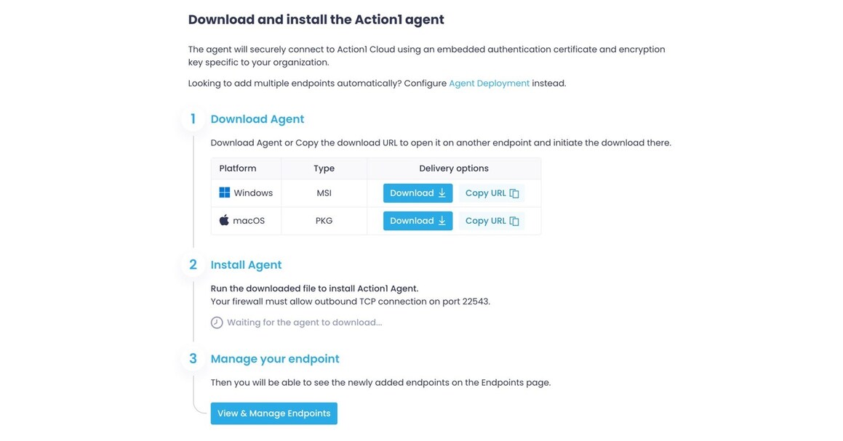Click View & Manage Endpoints
The height and width of the screenshot is (441, 843).
273,413
